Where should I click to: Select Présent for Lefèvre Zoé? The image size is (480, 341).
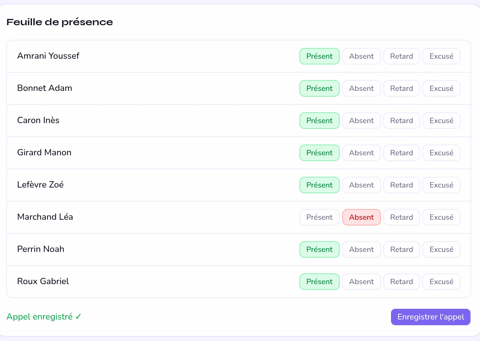[x=319, y=185]
